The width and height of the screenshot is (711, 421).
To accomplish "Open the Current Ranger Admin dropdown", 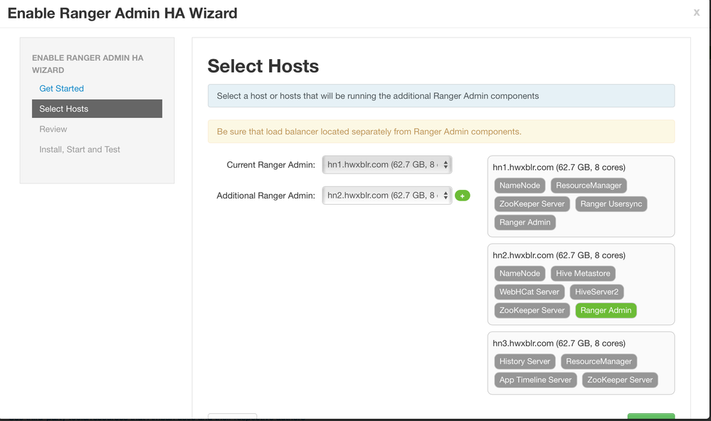I will point(386,165).
